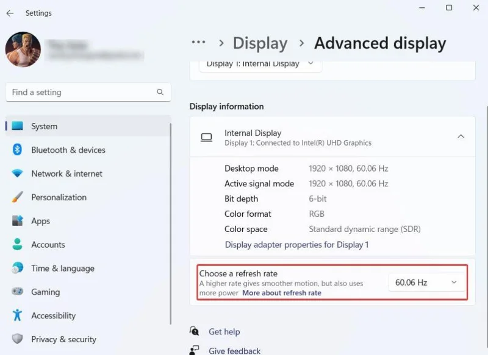488x355 pixels.
Task: Collapse the Internal Display information panel
Action: click(x=461, y=136)
